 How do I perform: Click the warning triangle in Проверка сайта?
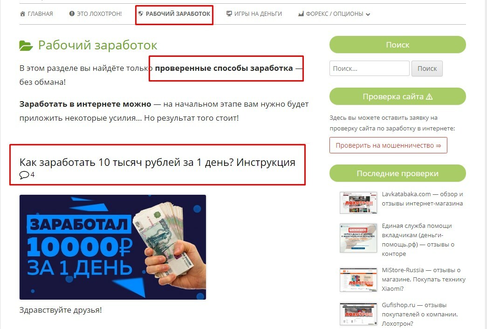tap(429, 96)
